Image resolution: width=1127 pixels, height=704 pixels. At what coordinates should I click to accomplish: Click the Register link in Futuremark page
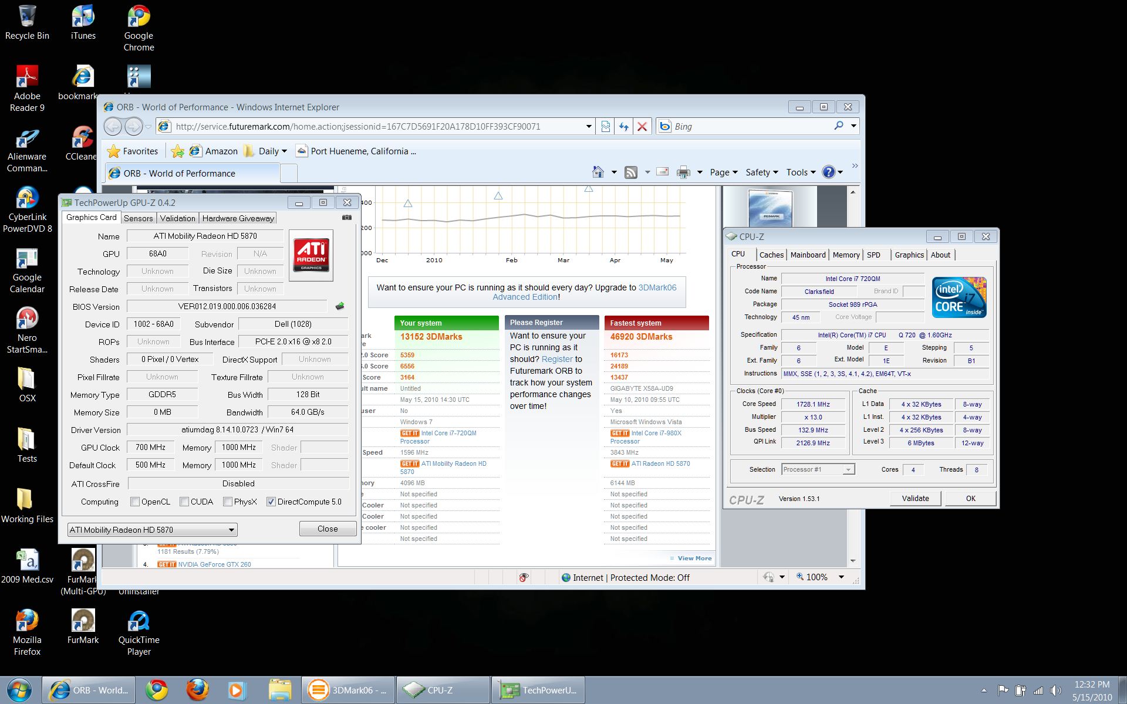tap(556, 359)
